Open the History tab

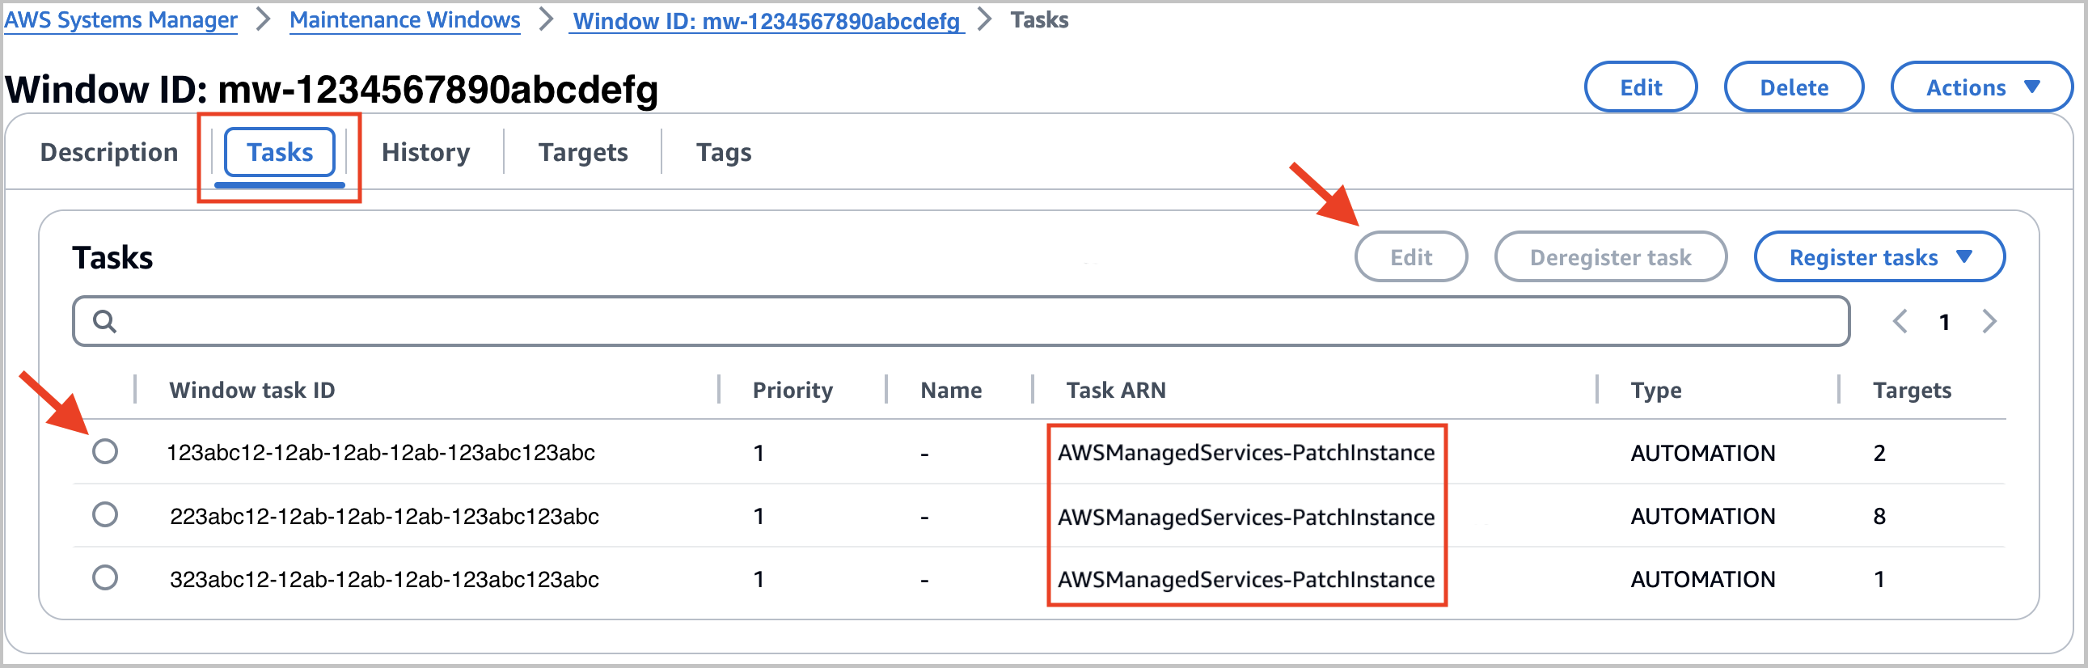[x=425, y=152]
